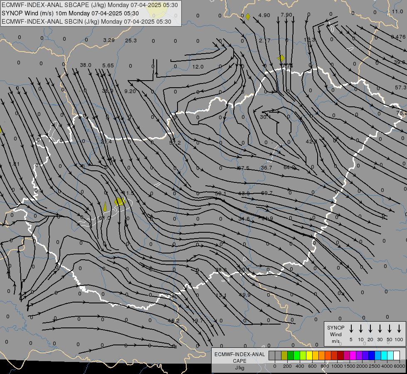Viewport: 407px width, 374px height.
Task: Click the 5.65 CAPE value
Action: 108,65
